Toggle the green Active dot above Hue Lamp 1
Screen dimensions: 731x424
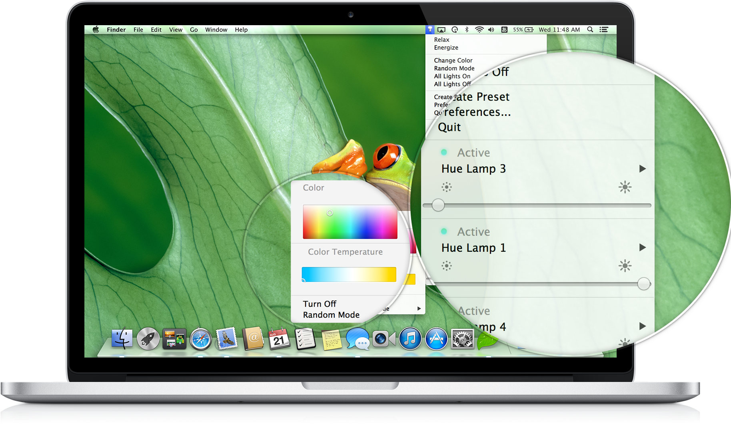(444, 231)
